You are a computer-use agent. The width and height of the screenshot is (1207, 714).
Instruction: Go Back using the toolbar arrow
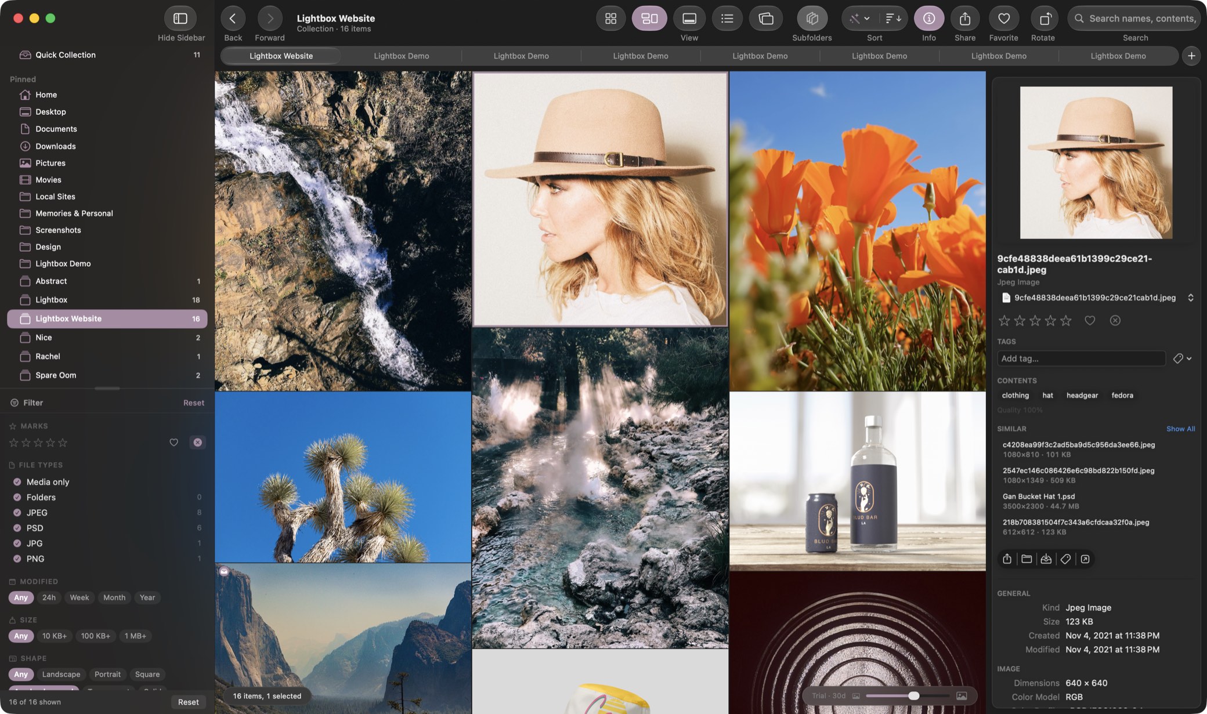coord(233,19)
